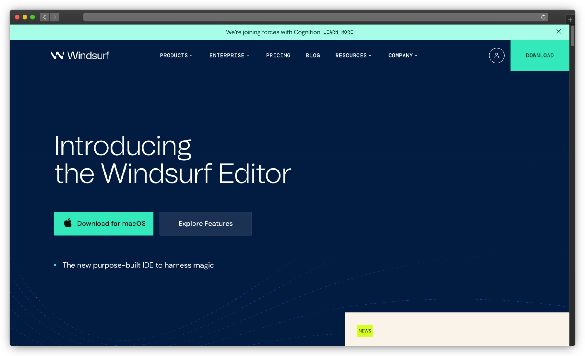Click the Windsurf logo icon
Viewport: 585px width, 356px height.
[x=57, y=55]
